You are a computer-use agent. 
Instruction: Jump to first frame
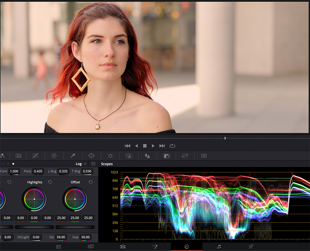[127, 146]
